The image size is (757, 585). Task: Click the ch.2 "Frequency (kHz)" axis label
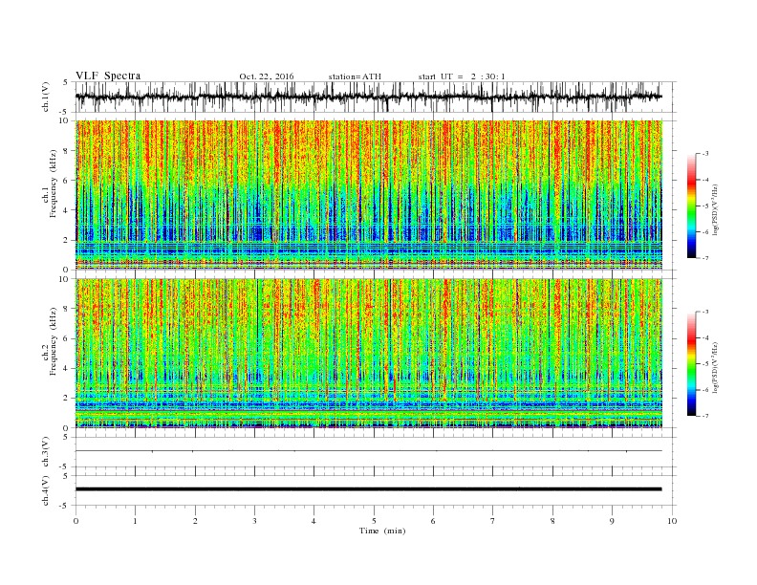coord(54,341)
